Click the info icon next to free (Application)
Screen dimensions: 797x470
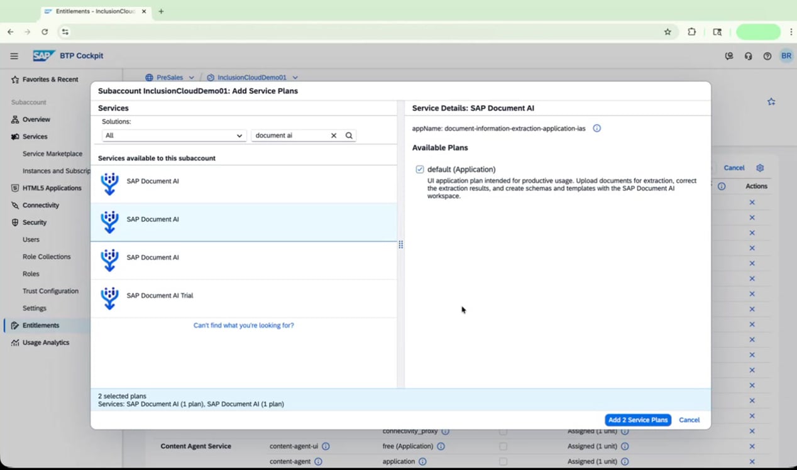point(441,446)
